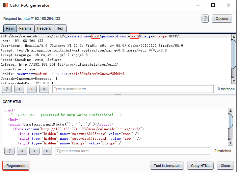Viewport: 237px width, 172px height.
Task: Click the history.pushState script line
Action: tap(61, 124)
